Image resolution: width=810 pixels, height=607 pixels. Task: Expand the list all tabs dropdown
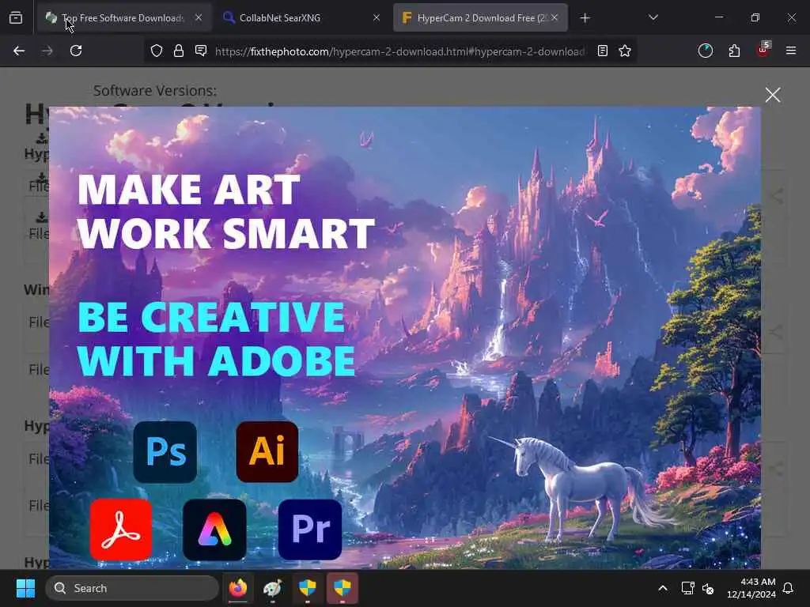653,17
